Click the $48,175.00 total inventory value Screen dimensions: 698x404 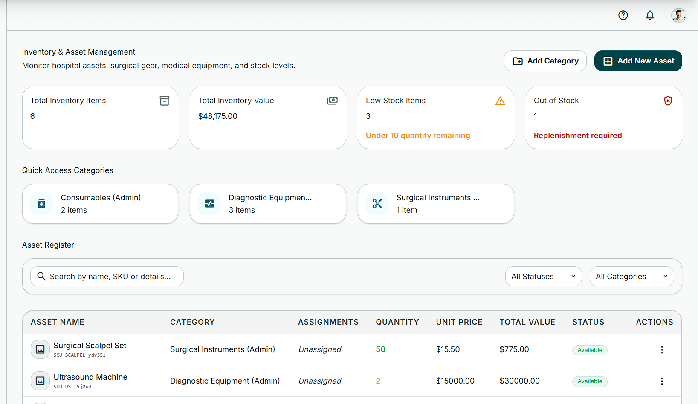point(217,116)
